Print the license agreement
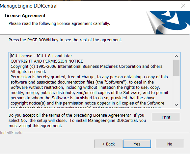The width and height of the screenshot is (190, 154). point(166,117)
